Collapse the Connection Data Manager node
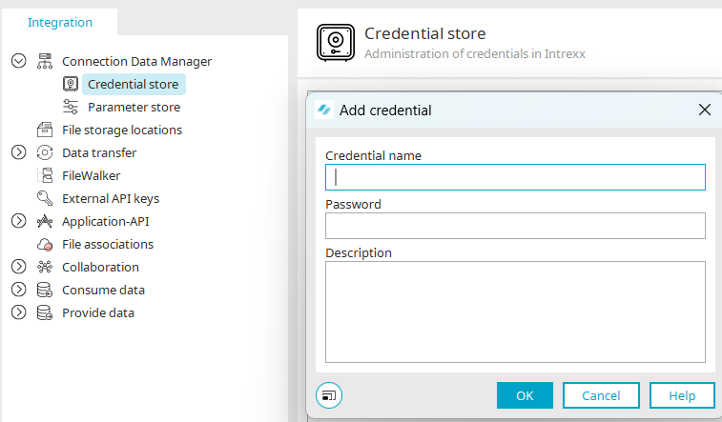 coord(18,61)
